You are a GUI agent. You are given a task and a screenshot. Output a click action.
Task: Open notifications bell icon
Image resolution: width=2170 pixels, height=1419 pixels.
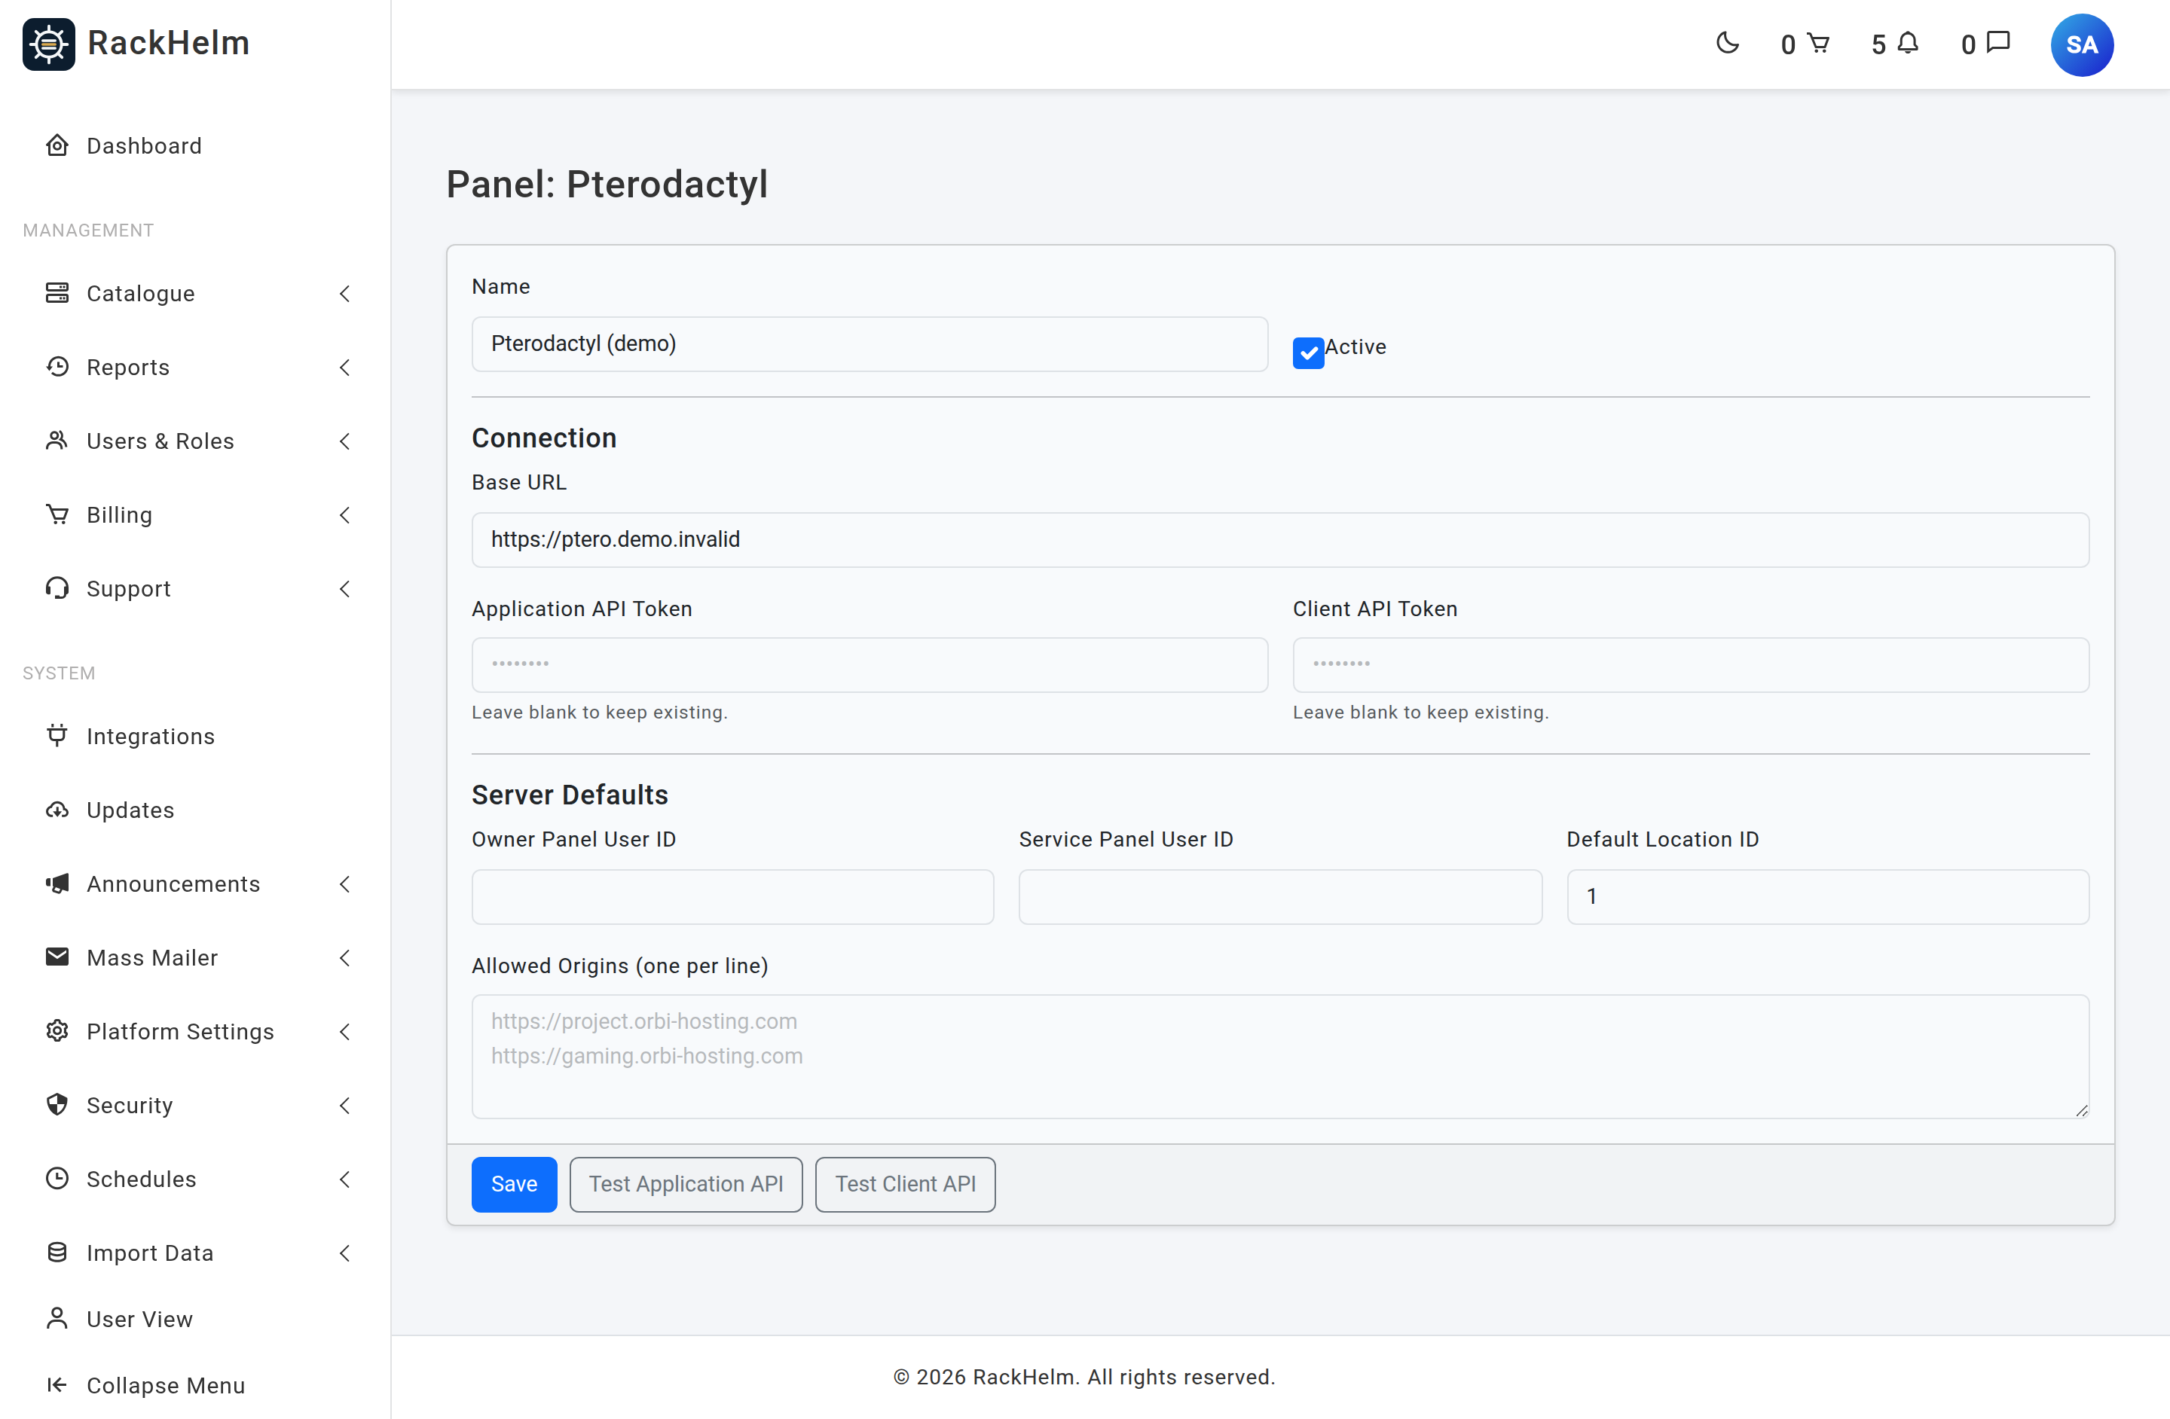[x=1909, y=43]
